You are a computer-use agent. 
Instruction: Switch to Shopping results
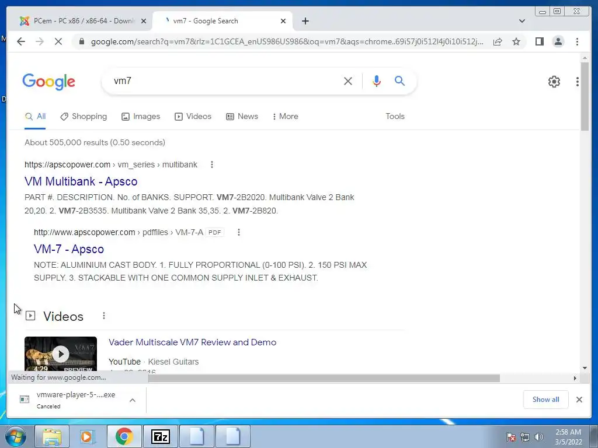[x=84, y=117]
